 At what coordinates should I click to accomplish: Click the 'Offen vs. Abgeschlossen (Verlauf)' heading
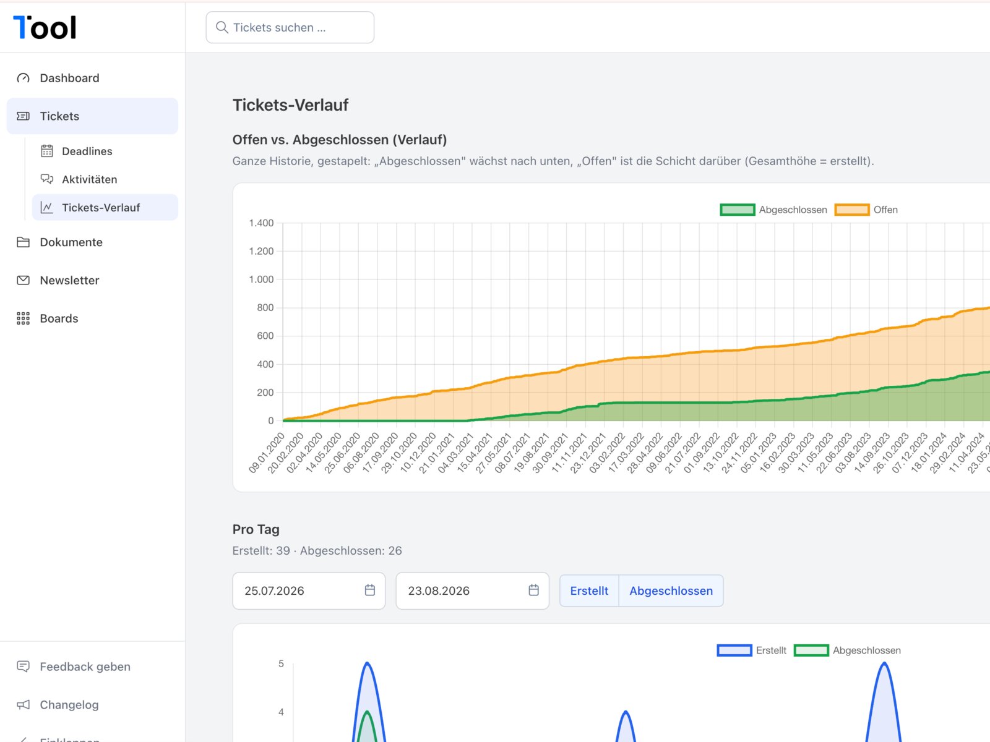coord(340,140)
